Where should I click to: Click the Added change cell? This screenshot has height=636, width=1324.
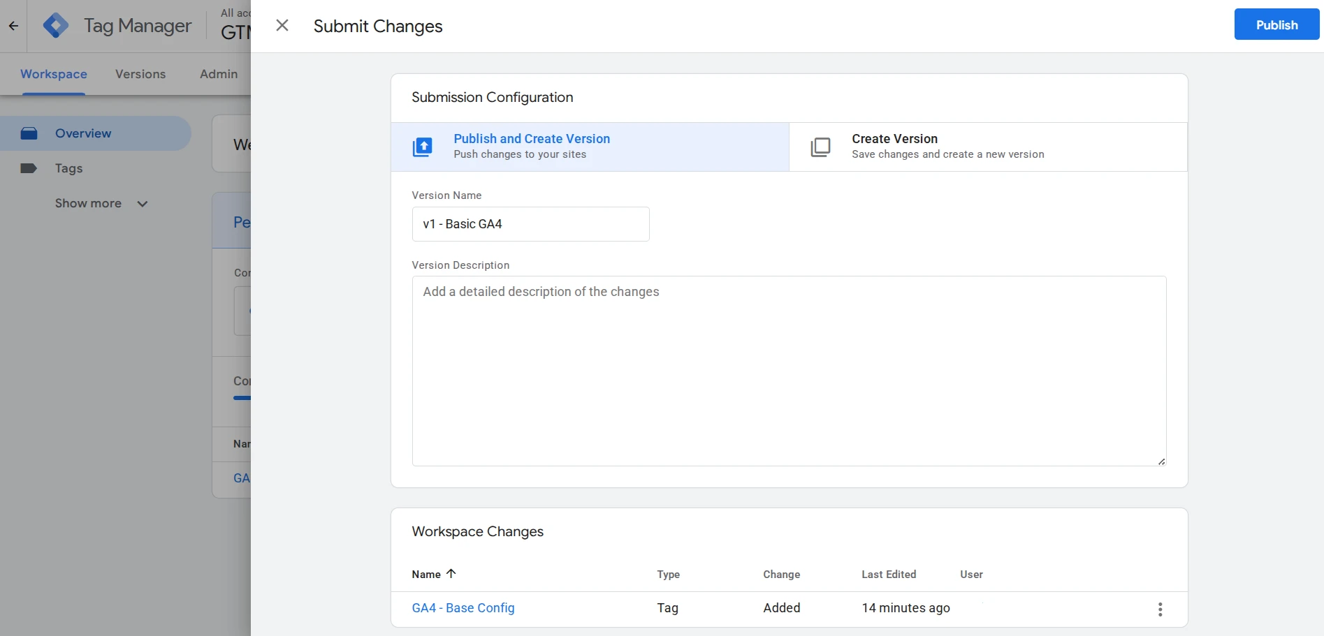click(x=781, y=608)
